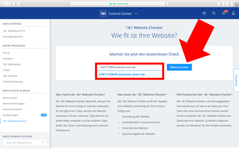The width and height of the screenshot is (239, 149).
Task: Open the Safari share icon
Action: click(x=221, y=4)
